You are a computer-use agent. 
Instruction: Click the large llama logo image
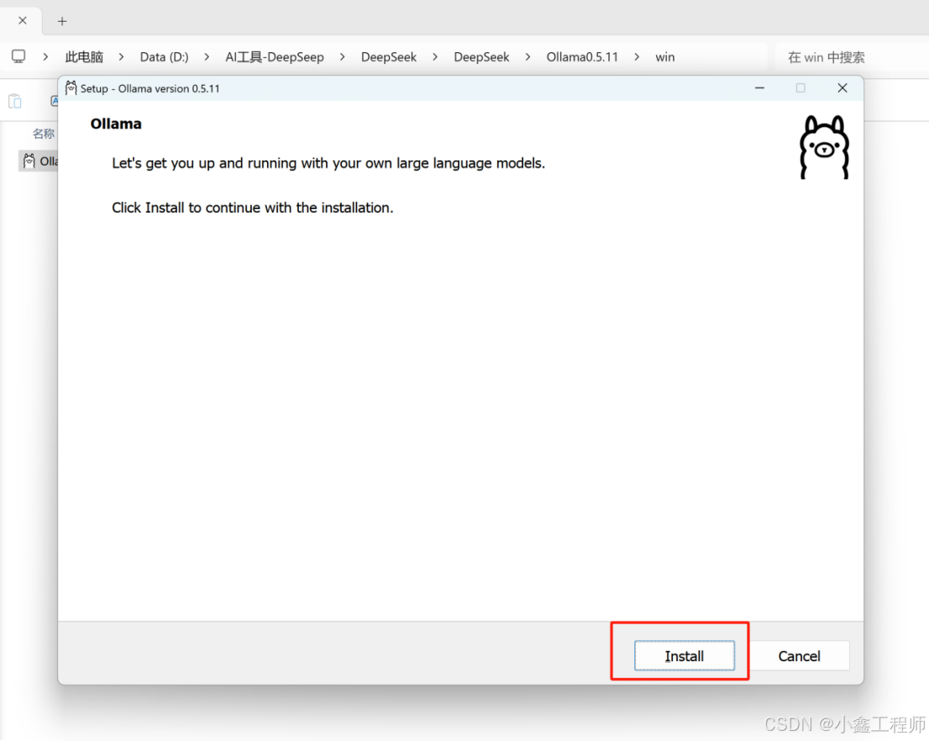(x=824, y=147)
